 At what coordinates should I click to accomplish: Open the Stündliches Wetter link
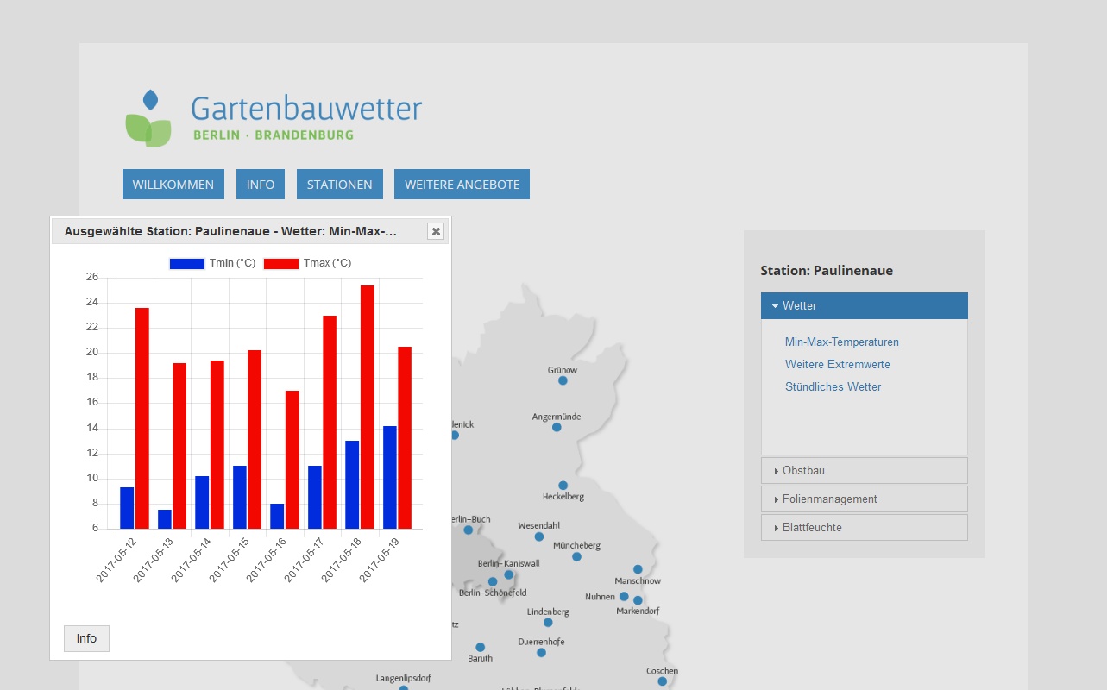click(x=833, y=387)
